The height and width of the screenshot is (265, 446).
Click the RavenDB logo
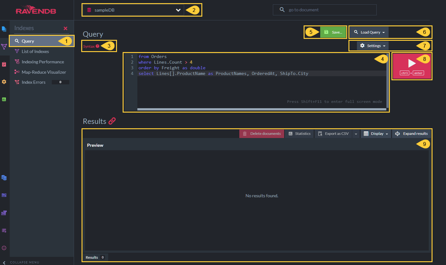pos(36,10)
